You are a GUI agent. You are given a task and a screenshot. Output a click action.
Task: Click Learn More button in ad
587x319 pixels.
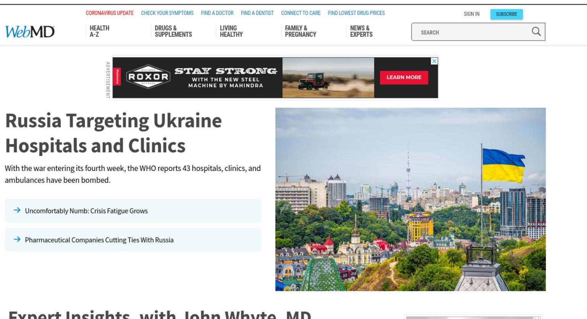(x=404, y=77)
